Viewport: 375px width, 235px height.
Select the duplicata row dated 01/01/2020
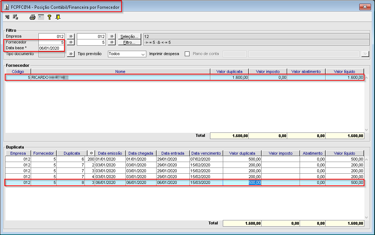pyautogui.click(x=110, y=159)
